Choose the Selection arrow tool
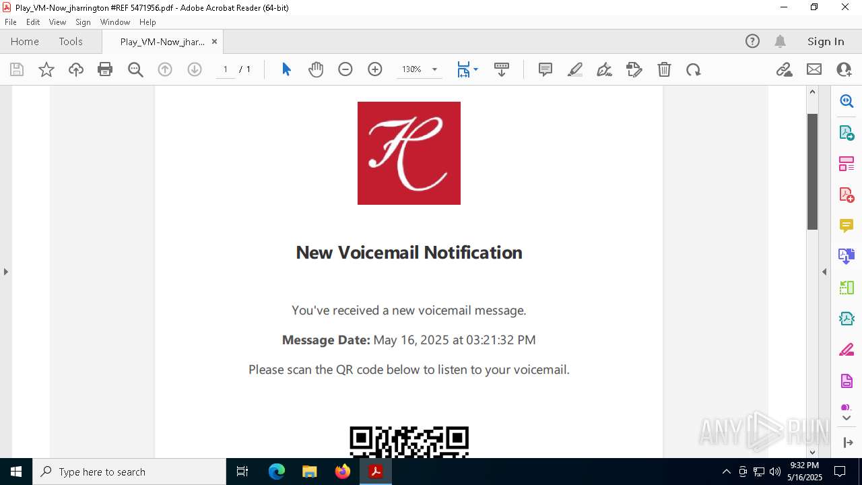This screenshot has width=862, height=485. [286, 69]
